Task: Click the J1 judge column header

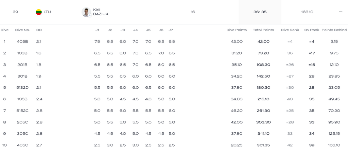Action: [x=97, y=30]
